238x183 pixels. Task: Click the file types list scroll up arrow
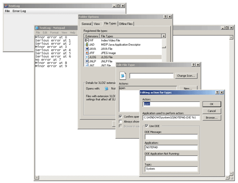click(164, 36)
